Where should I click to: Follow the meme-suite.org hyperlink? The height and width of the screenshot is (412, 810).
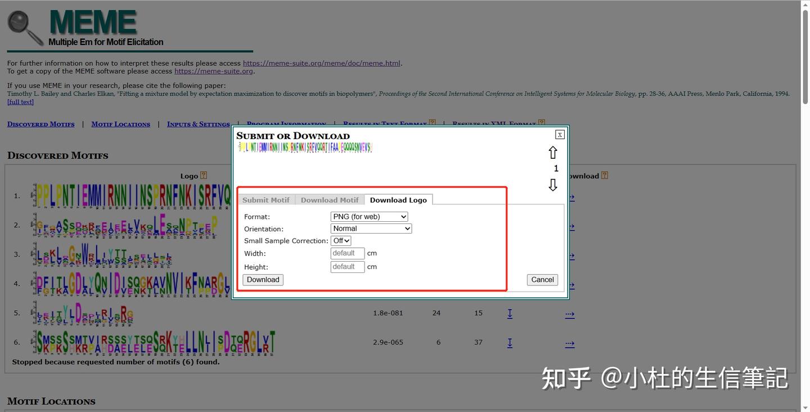coord(213,71)
